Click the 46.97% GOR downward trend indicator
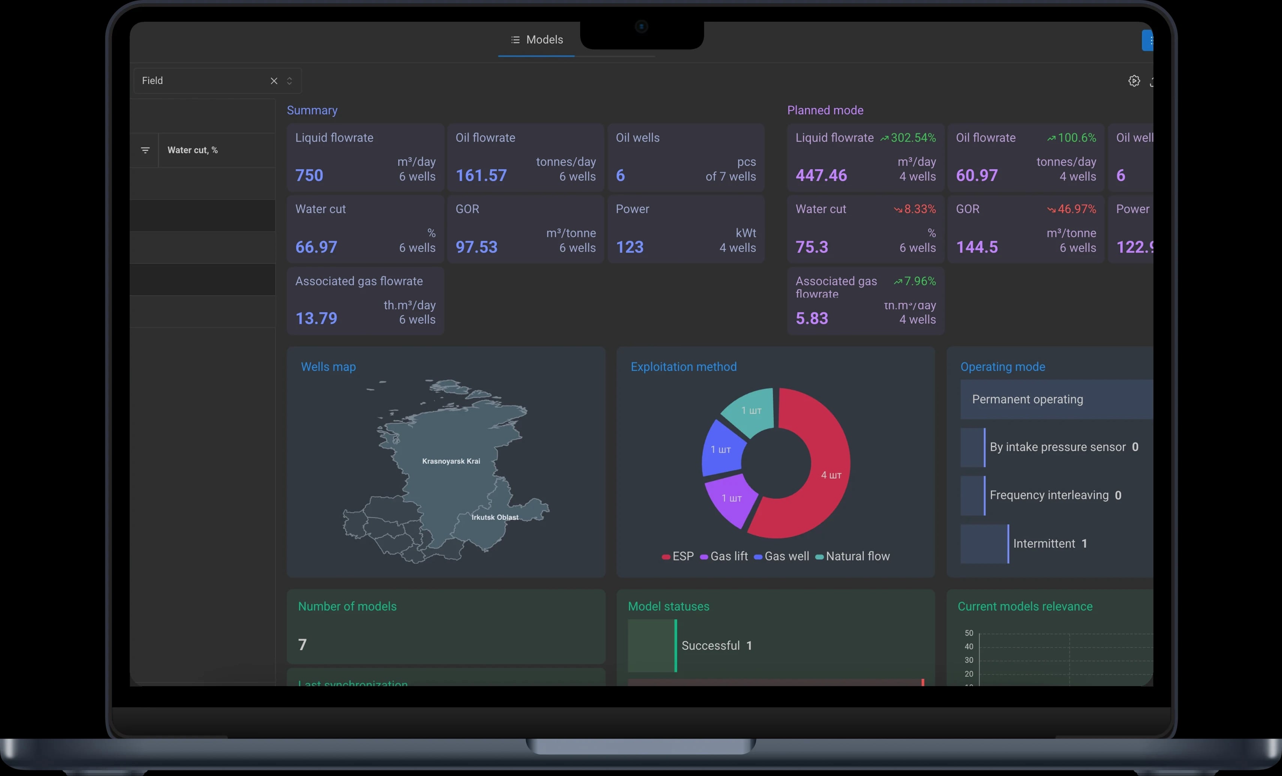Image resolution: width=1282 pixels, height=776 pixels. (1071, 209)
